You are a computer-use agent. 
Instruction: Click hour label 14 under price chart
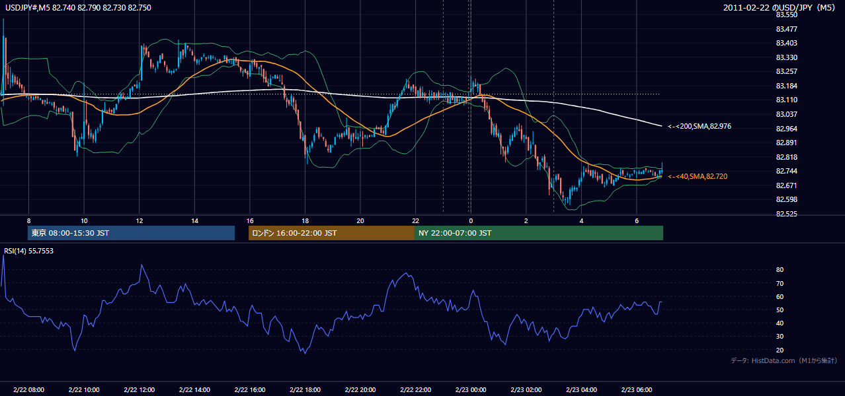194,220
